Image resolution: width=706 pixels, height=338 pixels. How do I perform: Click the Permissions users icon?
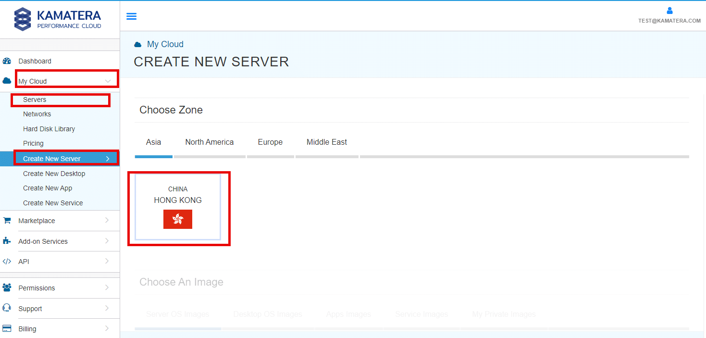(x=7, y=288)
